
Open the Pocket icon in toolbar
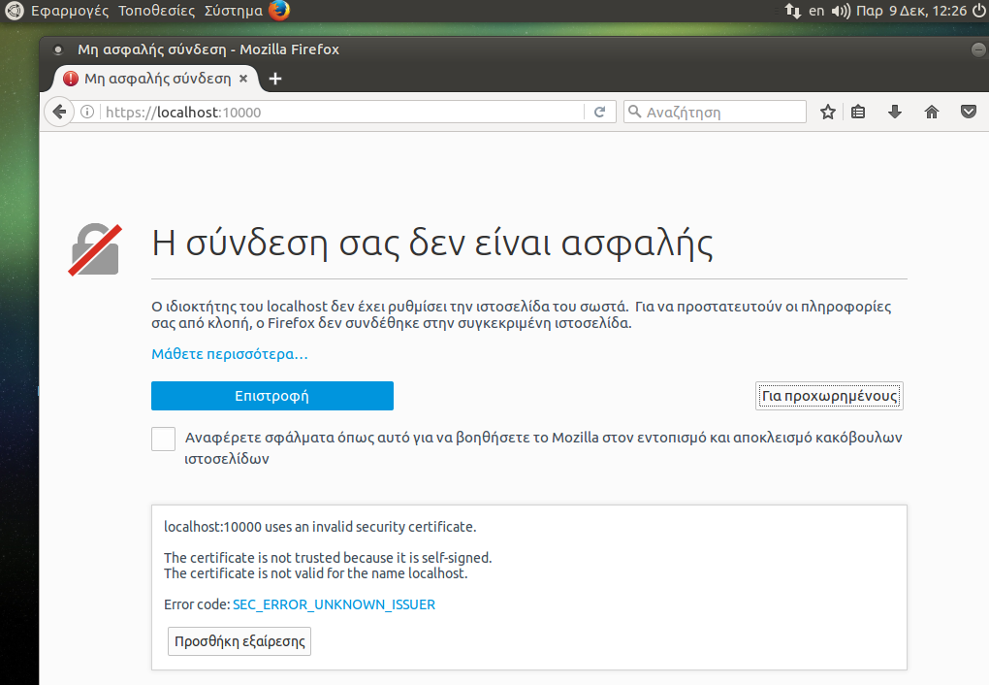(x=968, y=112)
